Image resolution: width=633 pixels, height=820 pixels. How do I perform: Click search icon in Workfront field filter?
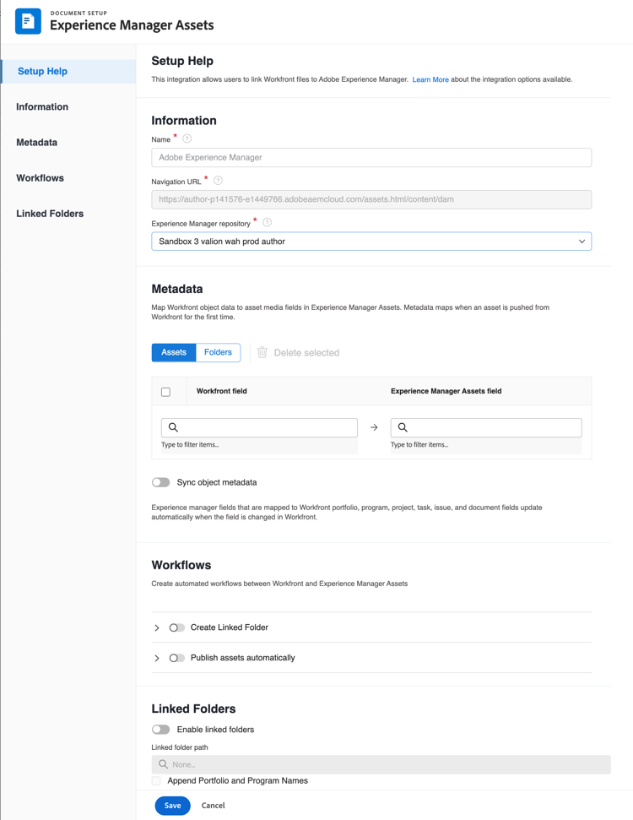click(173, 427)
